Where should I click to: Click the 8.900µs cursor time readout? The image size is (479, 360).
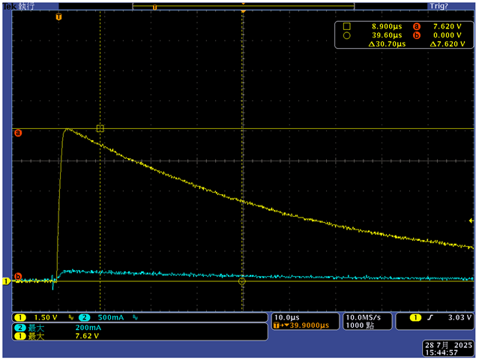coord(387,26)
